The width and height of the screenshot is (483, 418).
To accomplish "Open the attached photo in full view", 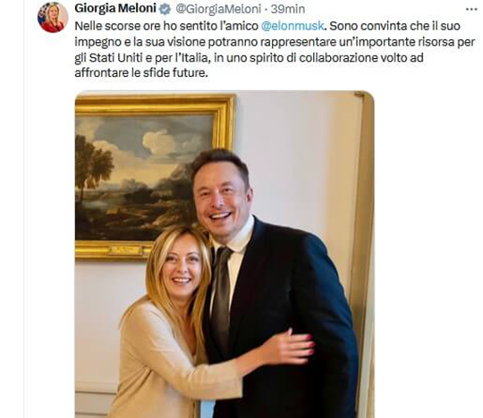I will pos(225,254).
